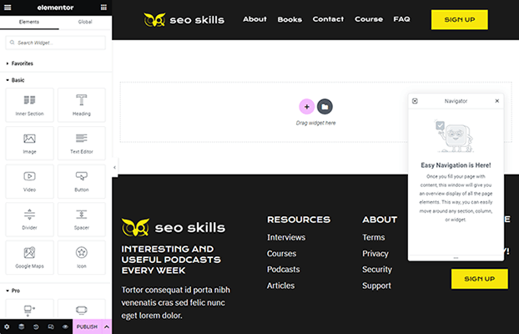Toggle the Navigator dock icon

tap(415, 100)
